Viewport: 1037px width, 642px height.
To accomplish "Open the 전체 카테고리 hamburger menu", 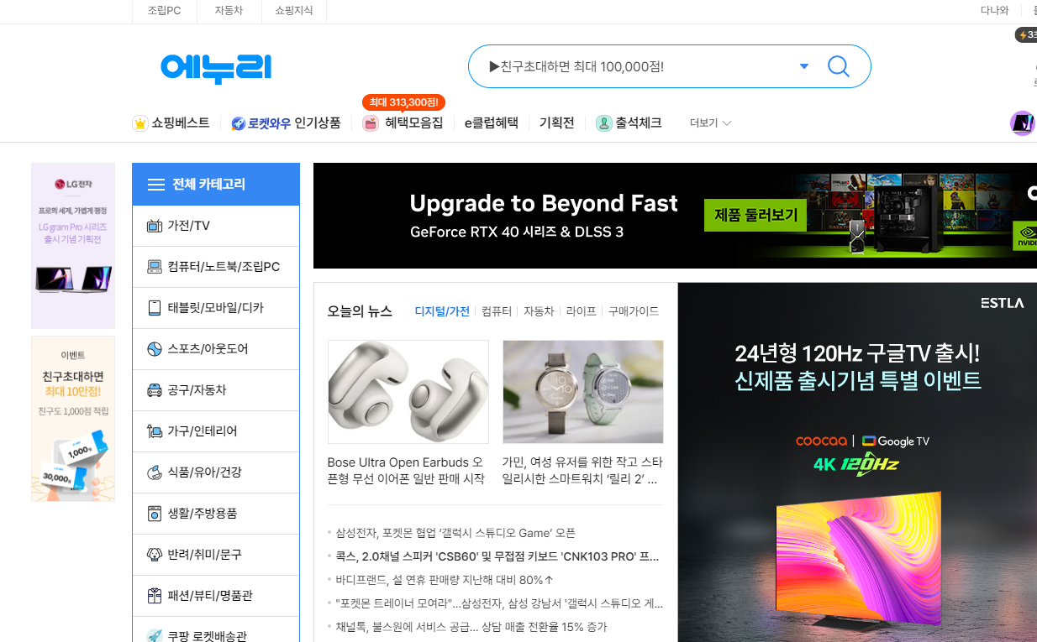I will click(x=156, y=185).
